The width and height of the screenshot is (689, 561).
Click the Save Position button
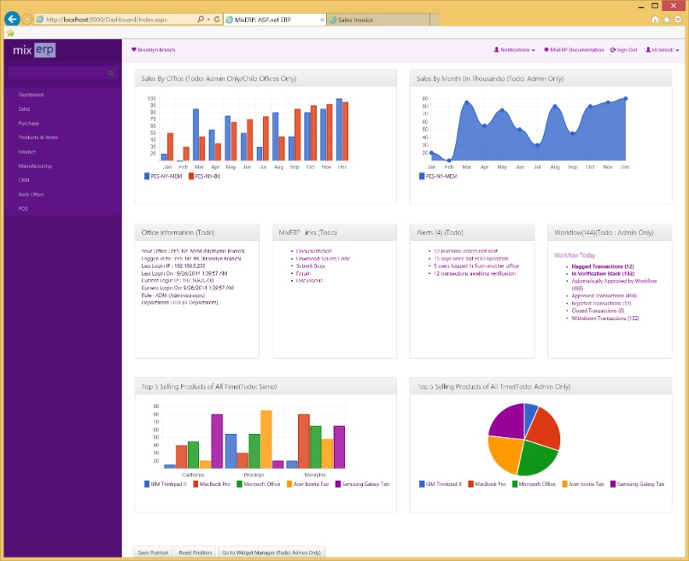(x=153, y=552)
